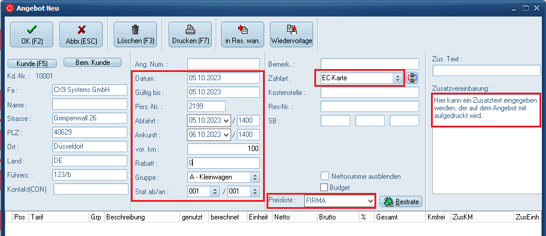Enable the Nettosumme ausblenden checkbox

click(324, 176)
